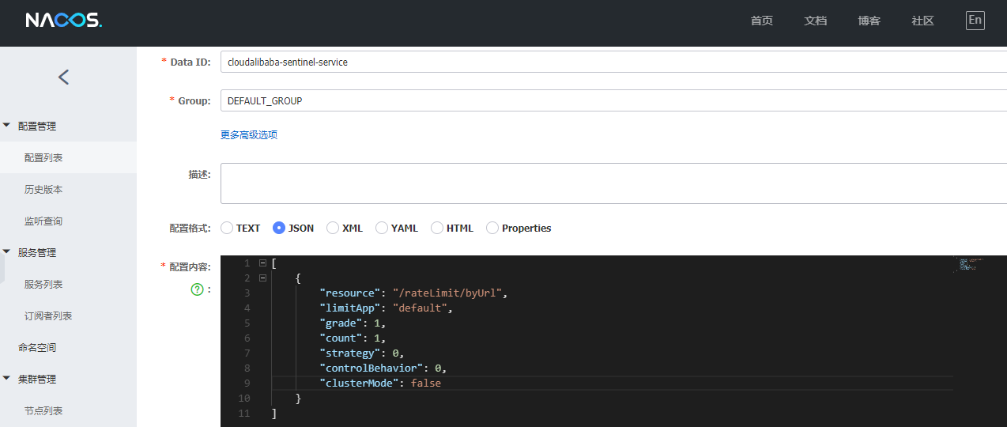Screen dimensions: 1007x427
Task: Collapse the 服务管理 menu section
Action: (7, 252)
